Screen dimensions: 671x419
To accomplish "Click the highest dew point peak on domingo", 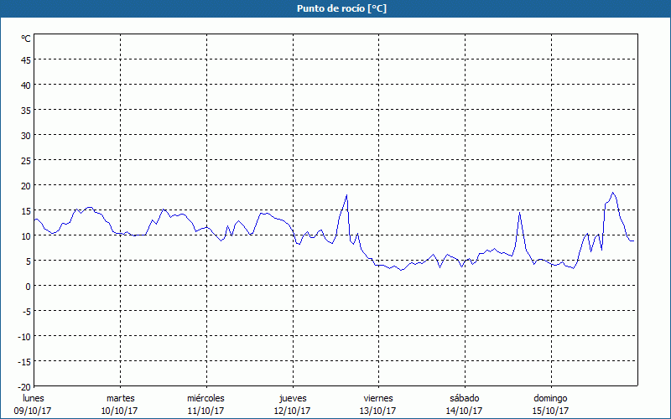I will tap(613, 193).
